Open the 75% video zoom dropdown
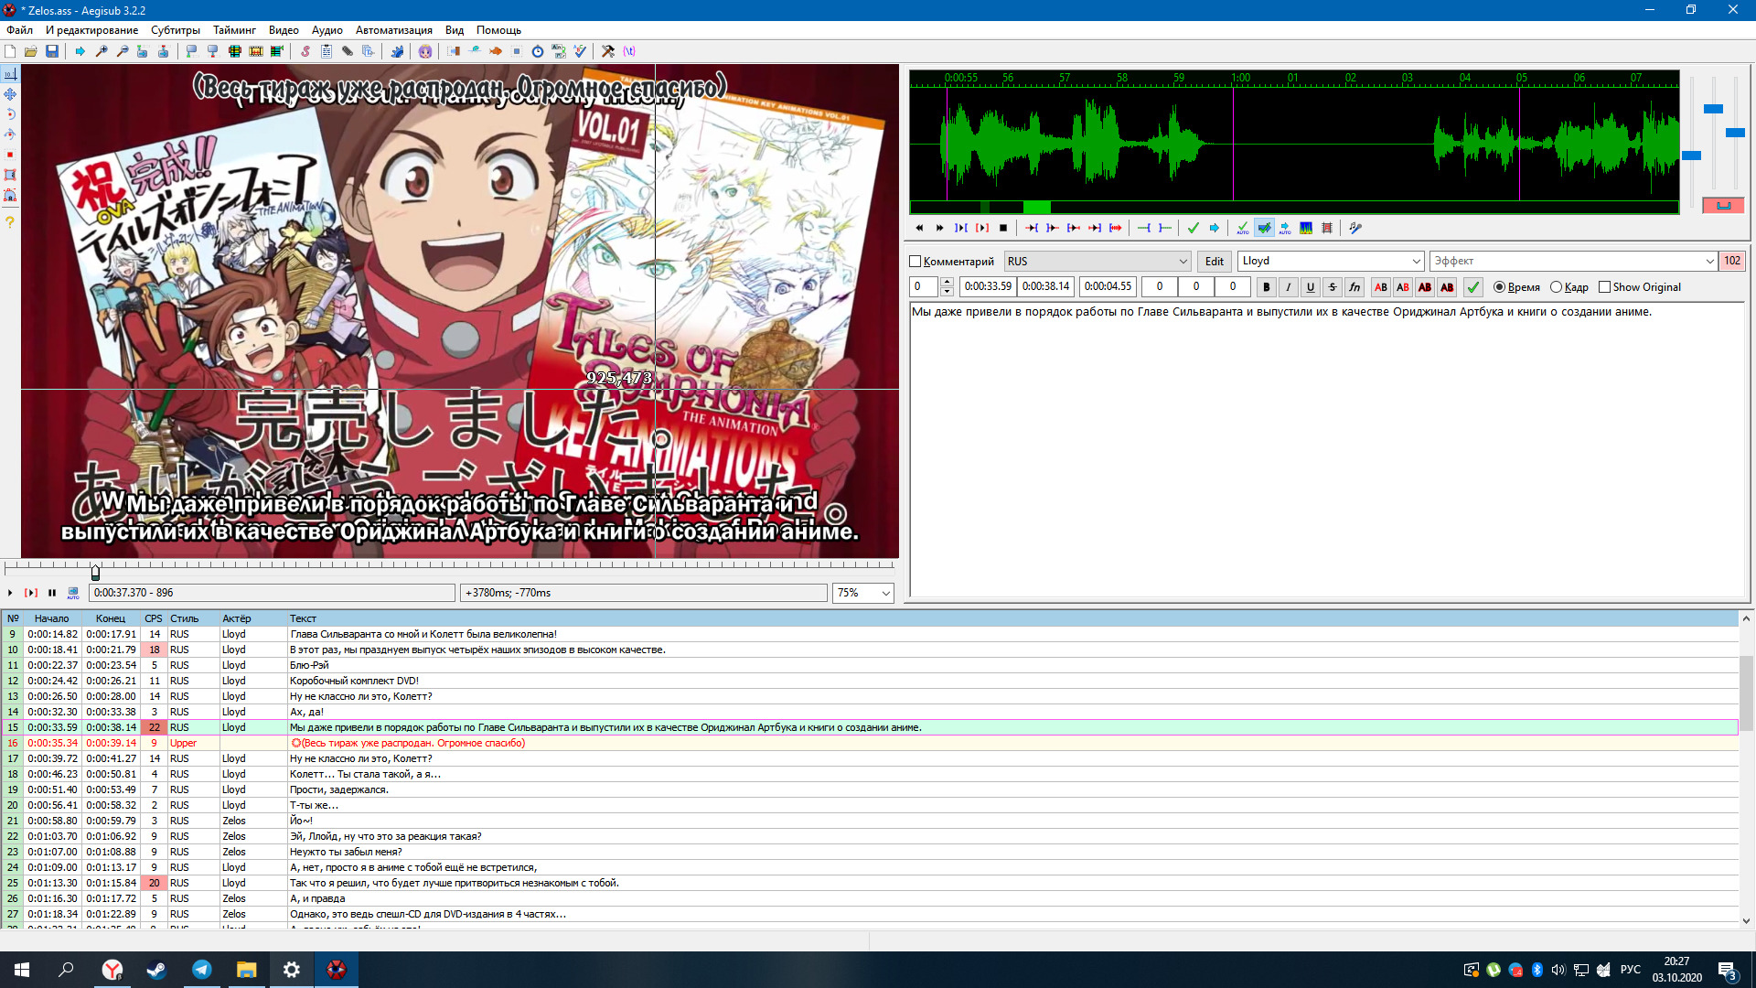This screenshot has width=1756, height=988. point(885,593)
